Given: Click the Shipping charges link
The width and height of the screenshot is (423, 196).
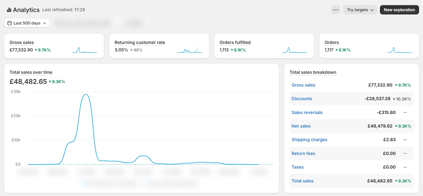Looking at the screenshot, I should click(x=309, y=140).
